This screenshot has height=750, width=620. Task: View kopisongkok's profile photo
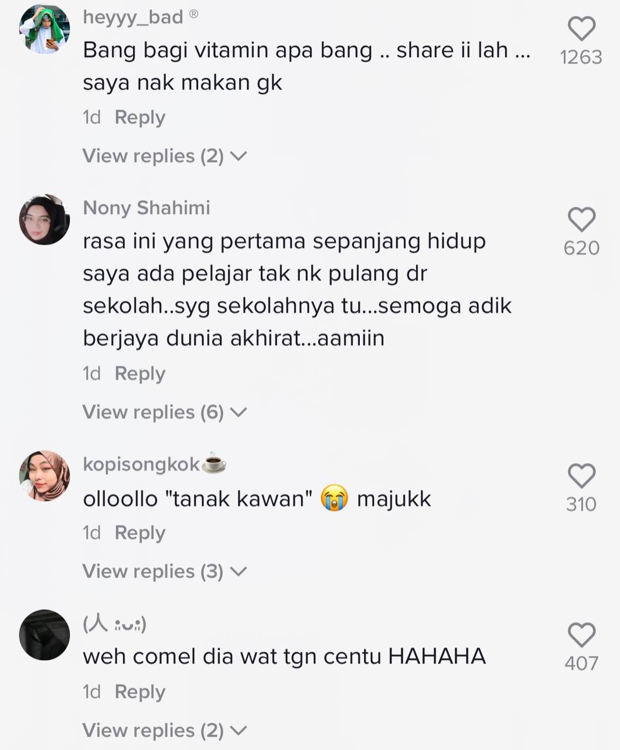click(x=45, y=475)
